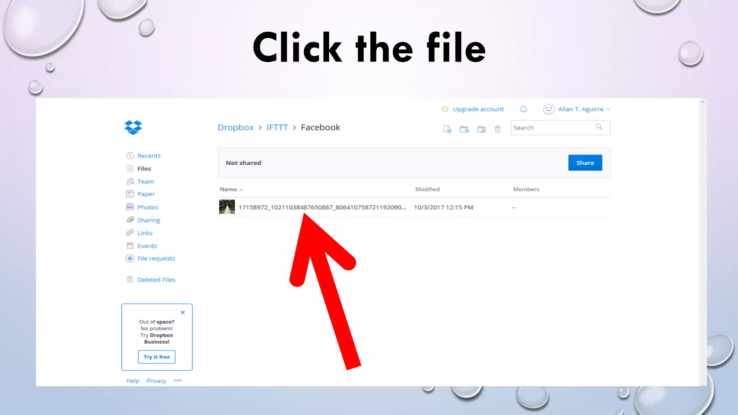This screenshot has height=415, width=738.
Task: Select Files in the sidebar
Action: tap(144, 169)
